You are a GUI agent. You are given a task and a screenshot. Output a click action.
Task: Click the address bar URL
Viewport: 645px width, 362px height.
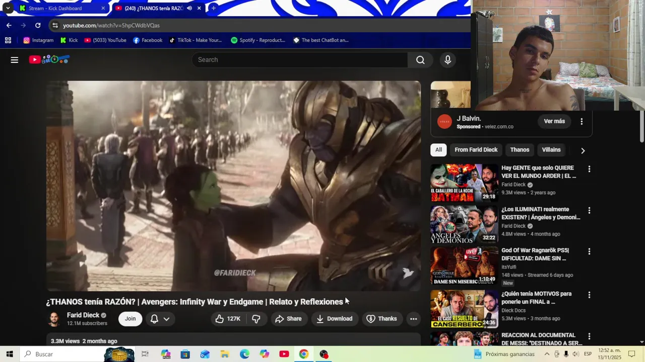(x=111, y=25)
